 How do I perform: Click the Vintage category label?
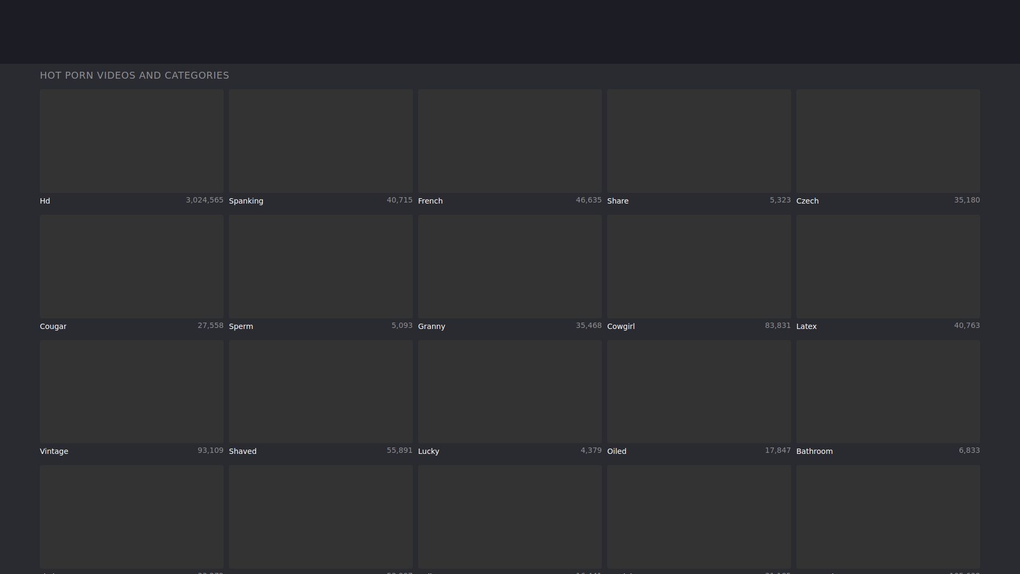pos(54,451)
